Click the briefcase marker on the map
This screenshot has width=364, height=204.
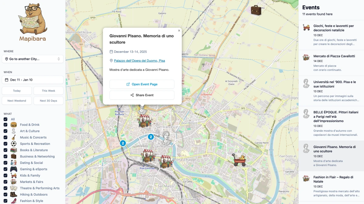256,10
